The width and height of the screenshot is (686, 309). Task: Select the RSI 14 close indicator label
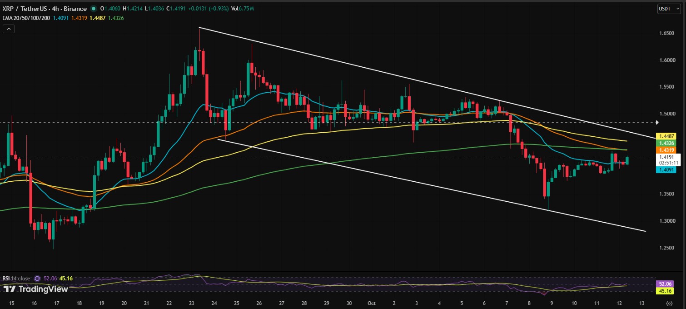coord(17,278)
